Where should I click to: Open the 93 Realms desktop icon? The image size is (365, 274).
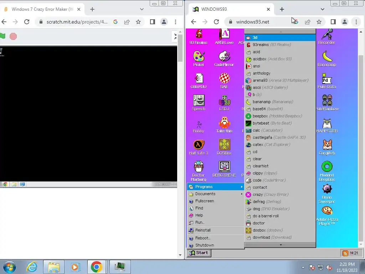(x=198, y=36)
